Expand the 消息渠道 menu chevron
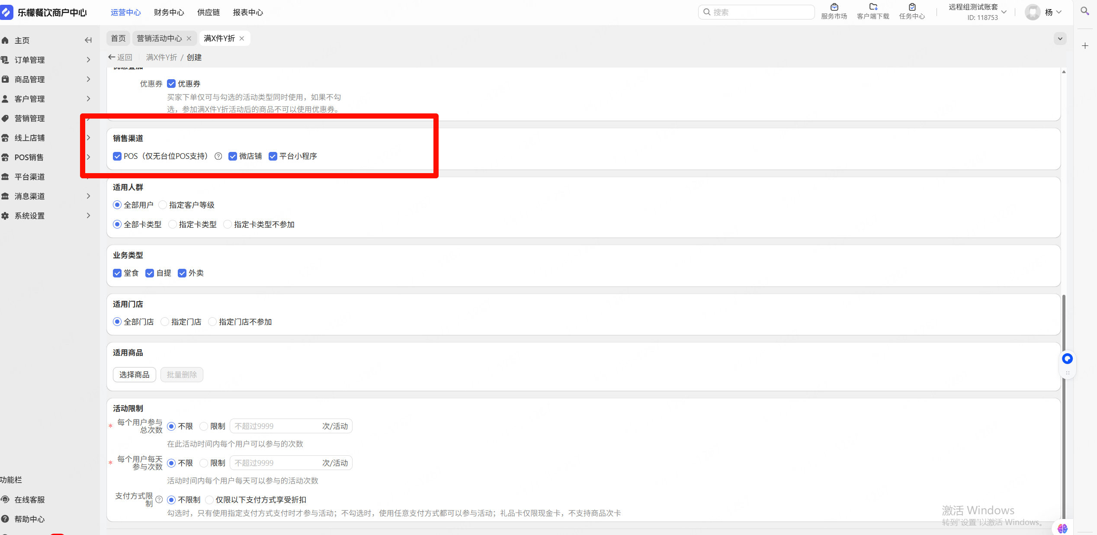This screenshot has width=1097, height=535. tap(88, 196)
